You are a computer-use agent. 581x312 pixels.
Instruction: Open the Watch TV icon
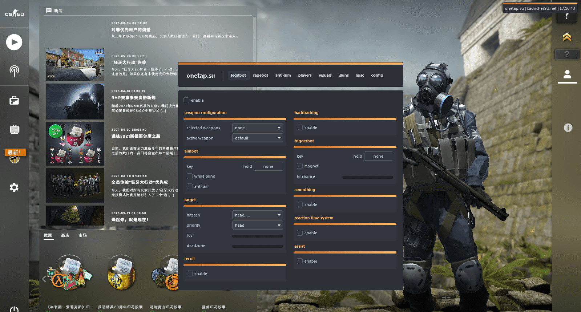pos(14,129)
